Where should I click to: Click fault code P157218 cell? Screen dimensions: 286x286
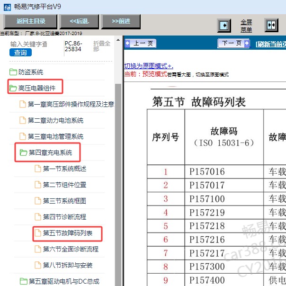(x=224, y=226)
